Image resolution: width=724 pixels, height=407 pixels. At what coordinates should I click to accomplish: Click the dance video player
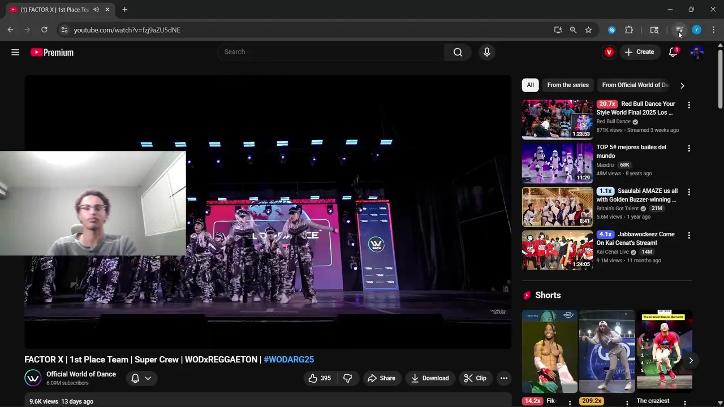click(x=268, y=212)
